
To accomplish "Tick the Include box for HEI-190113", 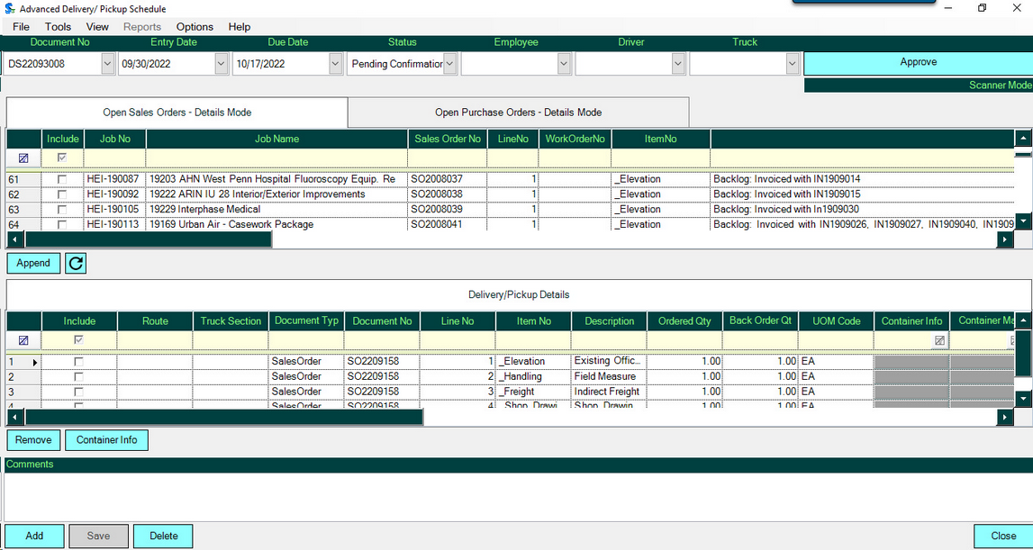I will (x=62, y=224).
